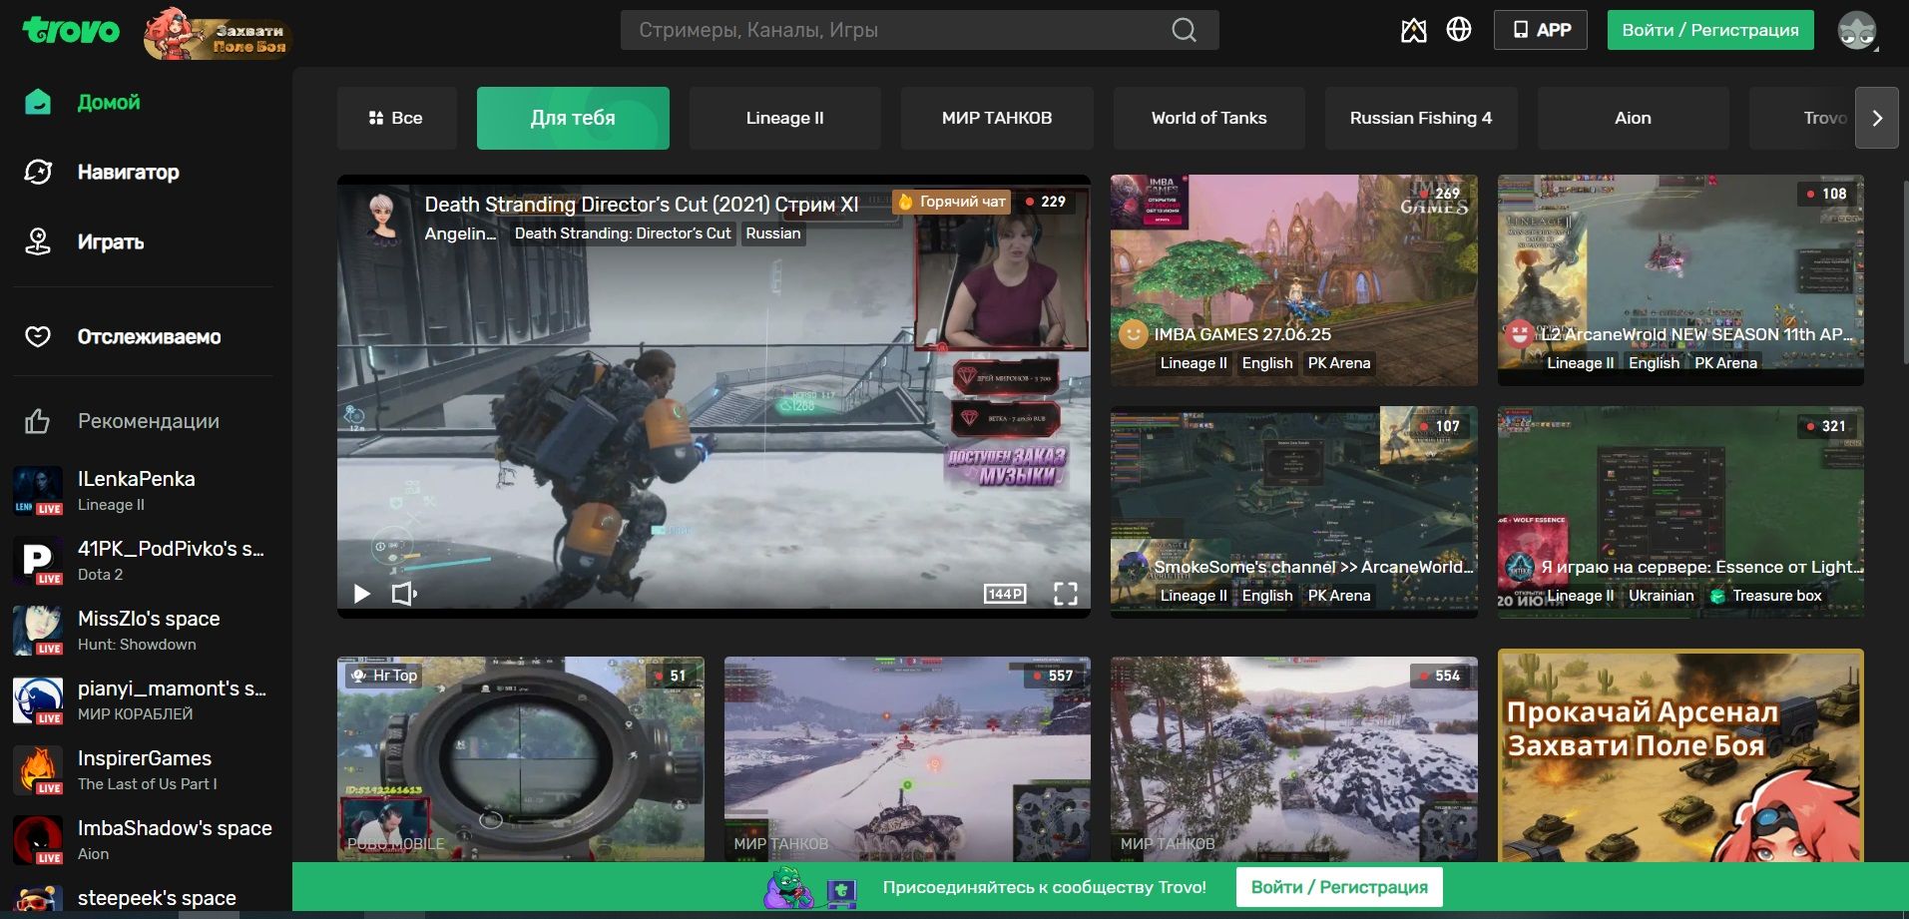Toggle the featured player mute speaker icon
Image resolution: width=1909 pixels, height=919 pixels.
tap(404, 594)
